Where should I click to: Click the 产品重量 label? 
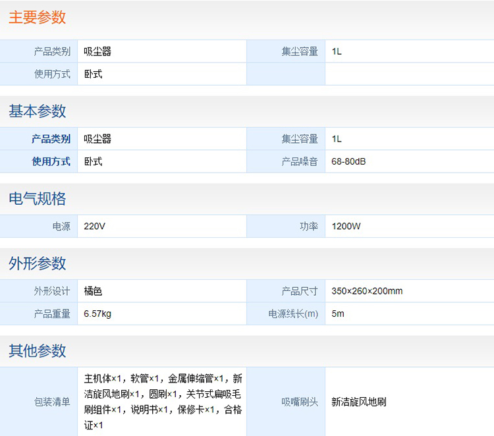pos(52,313)
